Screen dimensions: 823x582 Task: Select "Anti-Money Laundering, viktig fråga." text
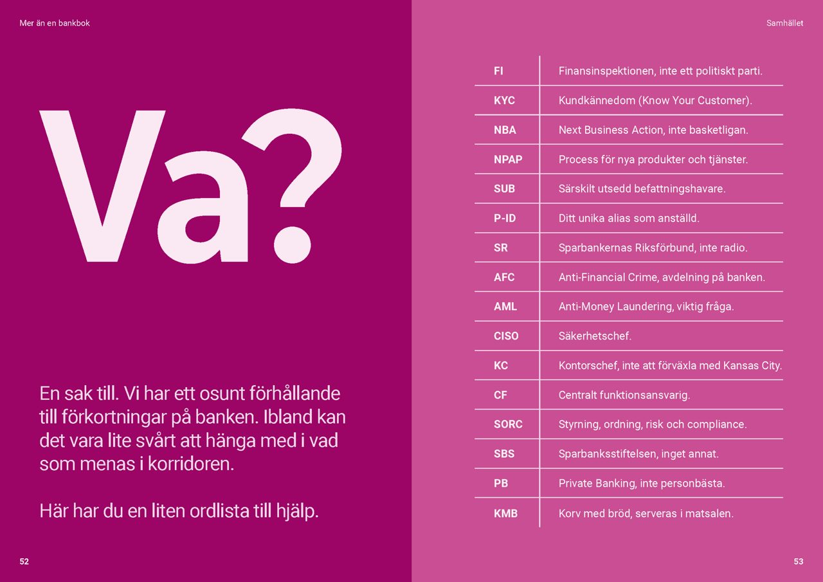tap(646, 307)
